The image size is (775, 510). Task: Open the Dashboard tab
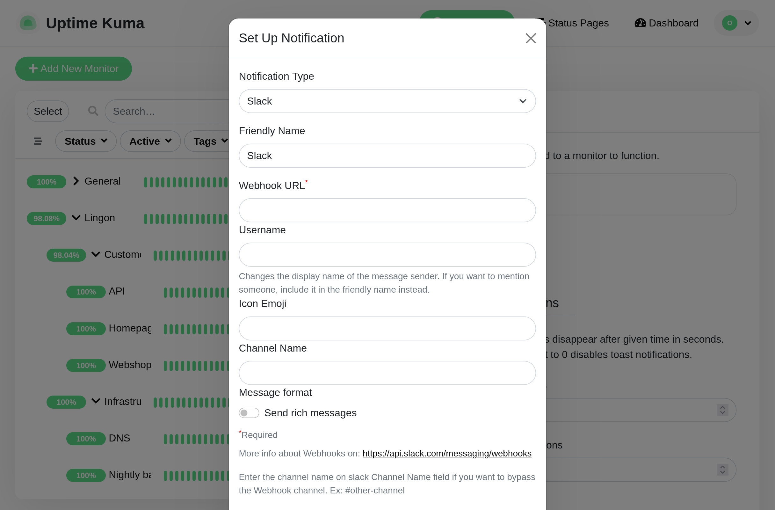(x=666, y=23)
